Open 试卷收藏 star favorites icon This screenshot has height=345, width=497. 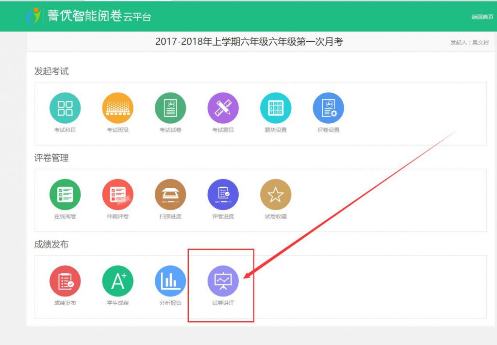276,195
